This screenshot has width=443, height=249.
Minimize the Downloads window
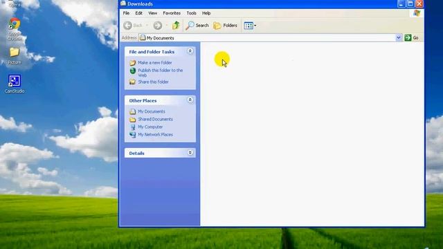pos(401,3)
